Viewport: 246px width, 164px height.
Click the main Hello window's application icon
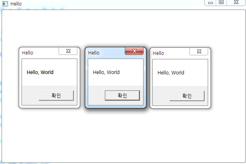tap(5, 4)
